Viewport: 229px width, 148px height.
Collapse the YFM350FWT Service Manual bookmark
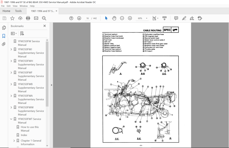[x=11, y=119]
